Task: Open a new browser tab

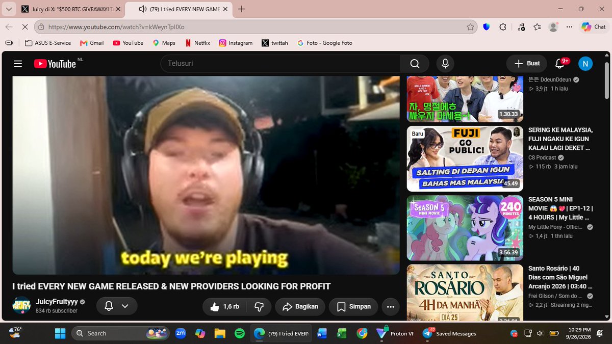Action: [241, 9]
